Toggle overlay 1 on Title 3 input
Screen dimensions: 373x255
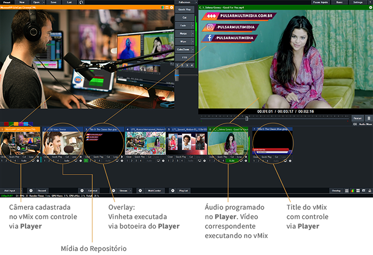coord(86,160)
